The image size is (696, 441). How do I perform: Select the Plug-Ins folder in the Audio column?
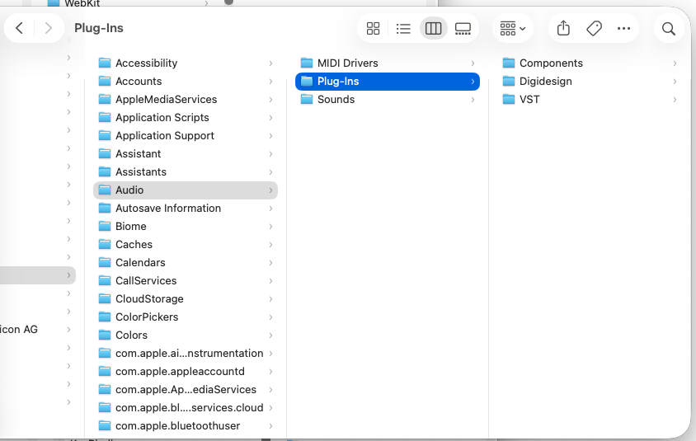pyautogui.click(x=388, y=82)
